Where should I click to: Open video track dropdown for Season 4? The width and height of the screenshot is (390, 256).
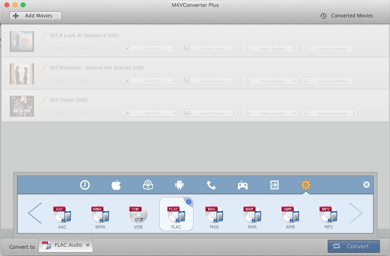pyautogui.click(x=209, y=49)
